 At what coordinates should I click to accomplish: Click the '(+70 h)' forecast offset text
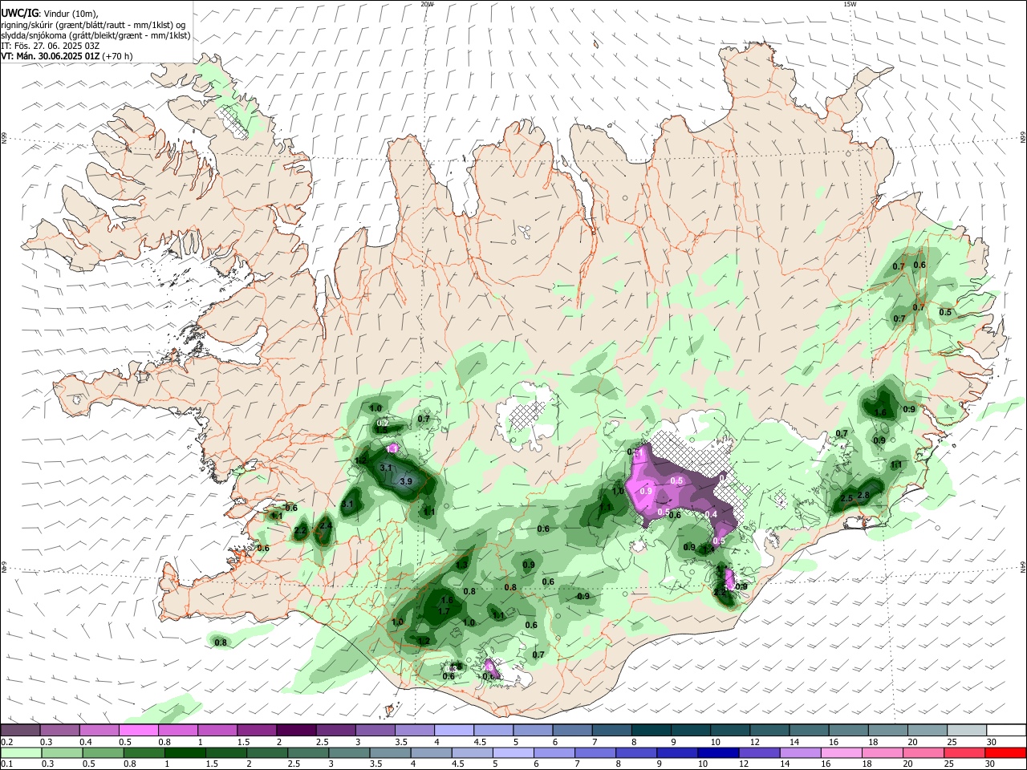118,56
